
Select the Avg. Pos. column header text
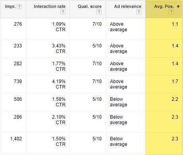pyautogui.click(x=164, y=6)
